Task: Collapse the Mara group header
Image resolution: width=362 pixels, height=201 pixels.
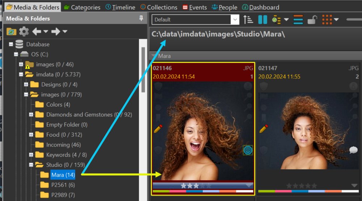Action: point(153,56)
